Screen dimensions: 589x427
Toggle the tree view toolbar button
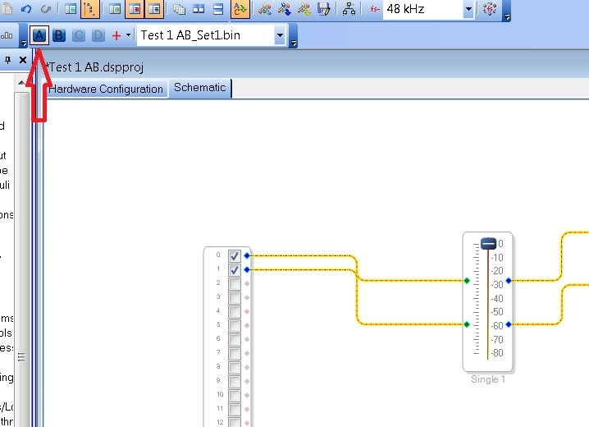(x=90, y=9)
